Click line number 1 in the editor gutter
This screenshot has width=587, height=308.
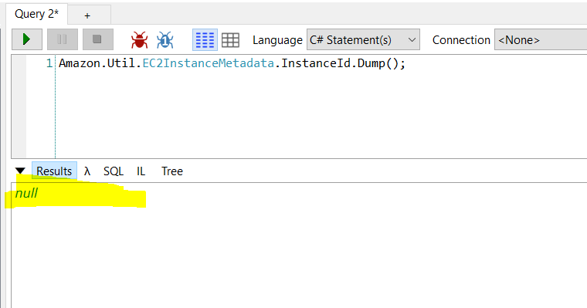tap(49, 63)
